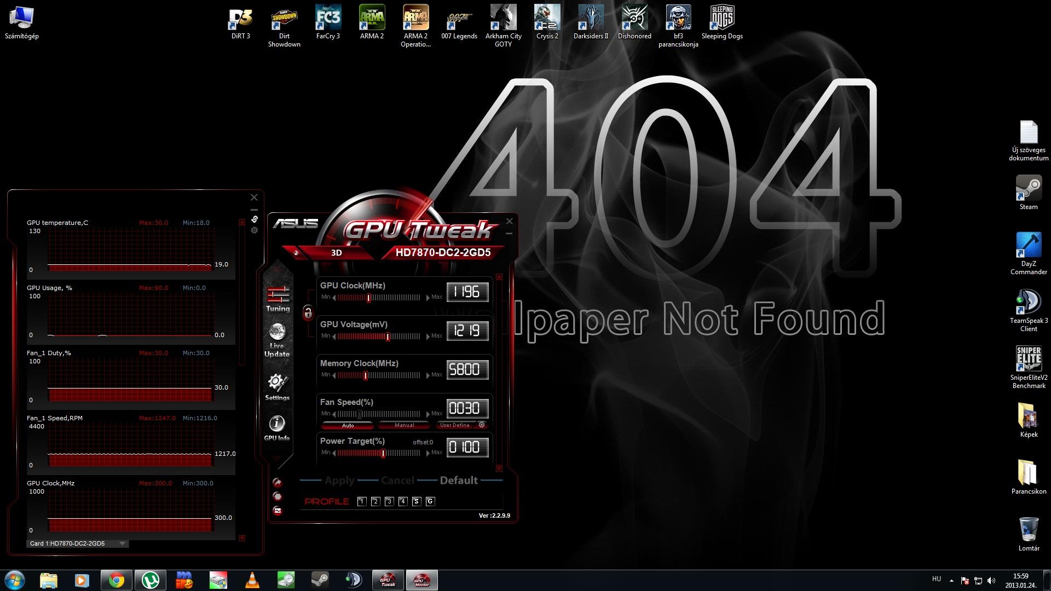The image size is (1051, 591).
Task: Switch to GPU Monitor taskbar button
Action: [x=421, y=580]
